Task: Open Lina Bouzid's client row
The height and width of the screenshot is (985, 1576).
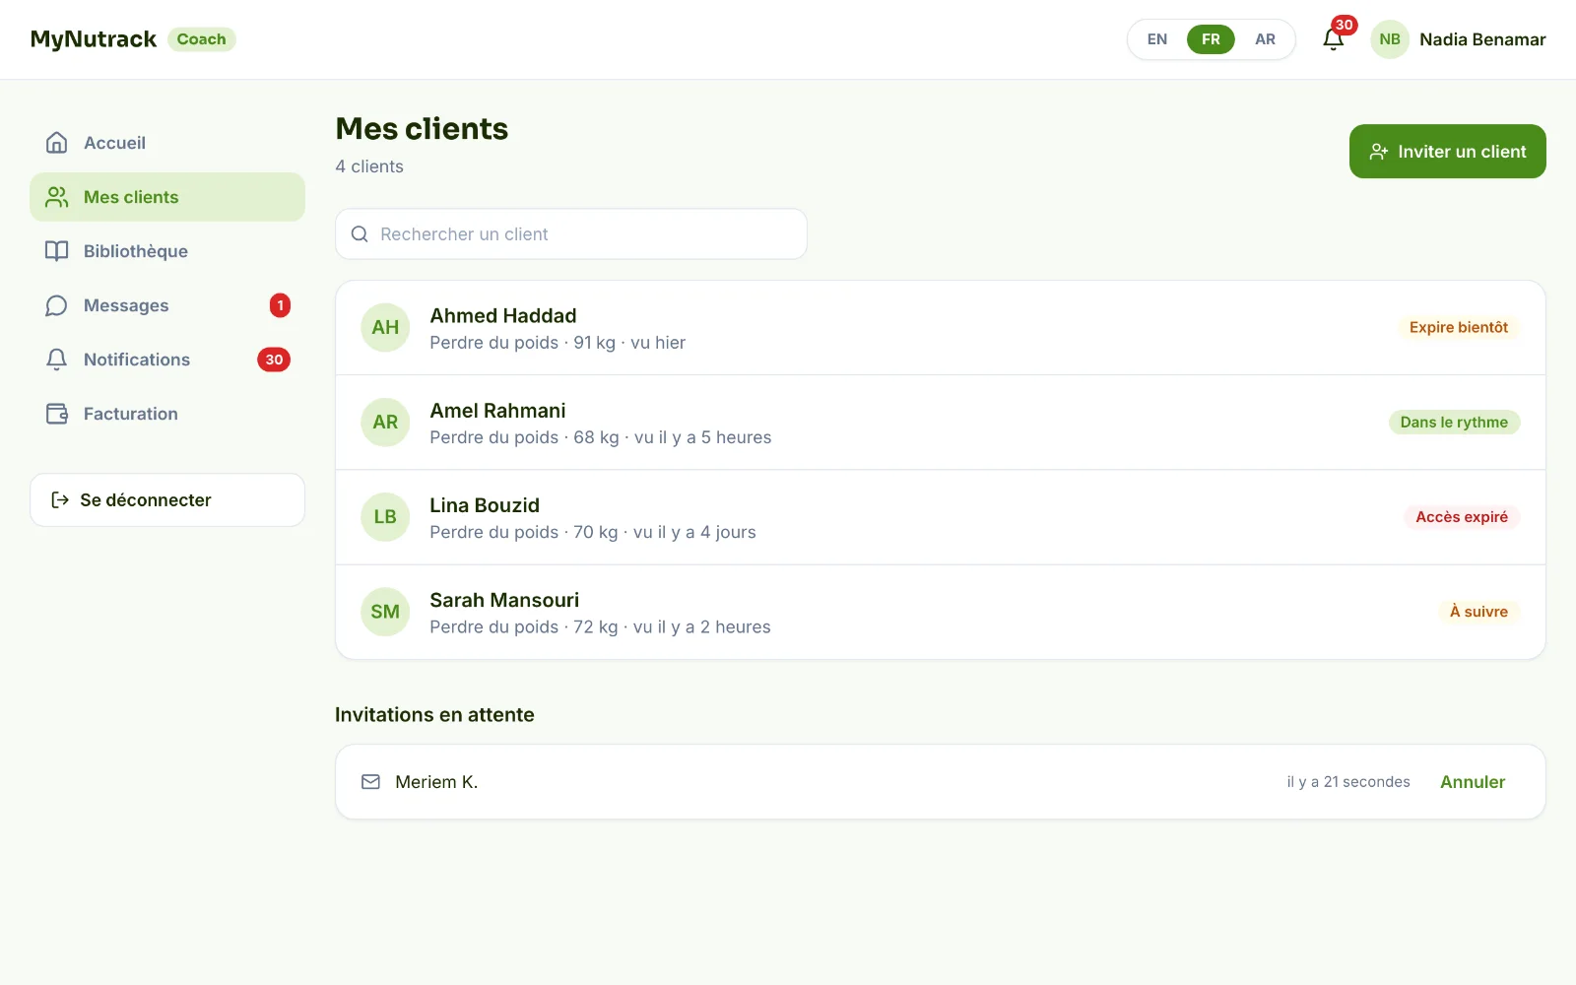Action: pyautogui.click(x=941, y=517)
